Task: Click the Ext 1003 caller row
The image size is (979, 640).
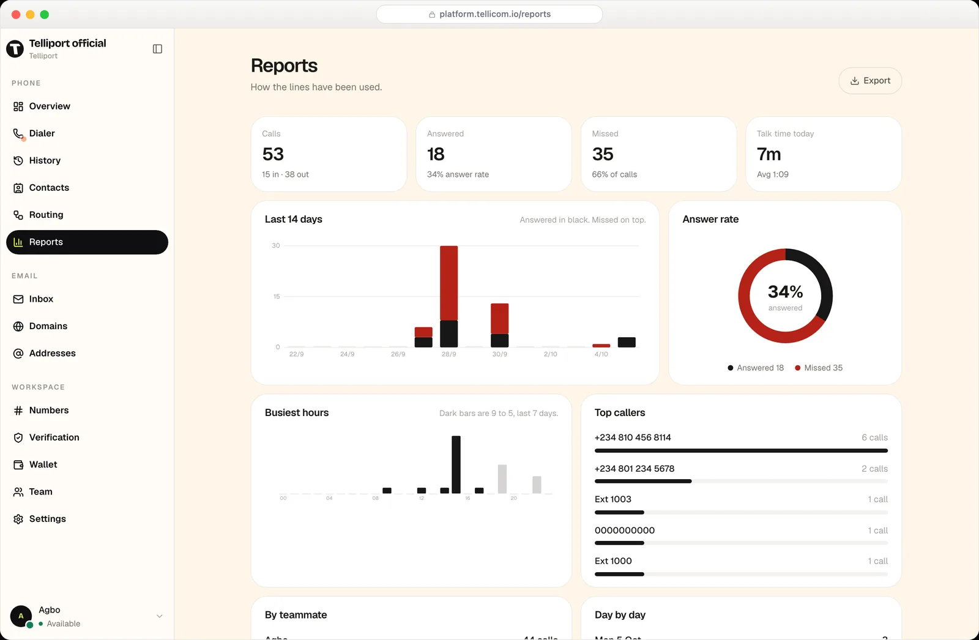Action: point(741,505)
